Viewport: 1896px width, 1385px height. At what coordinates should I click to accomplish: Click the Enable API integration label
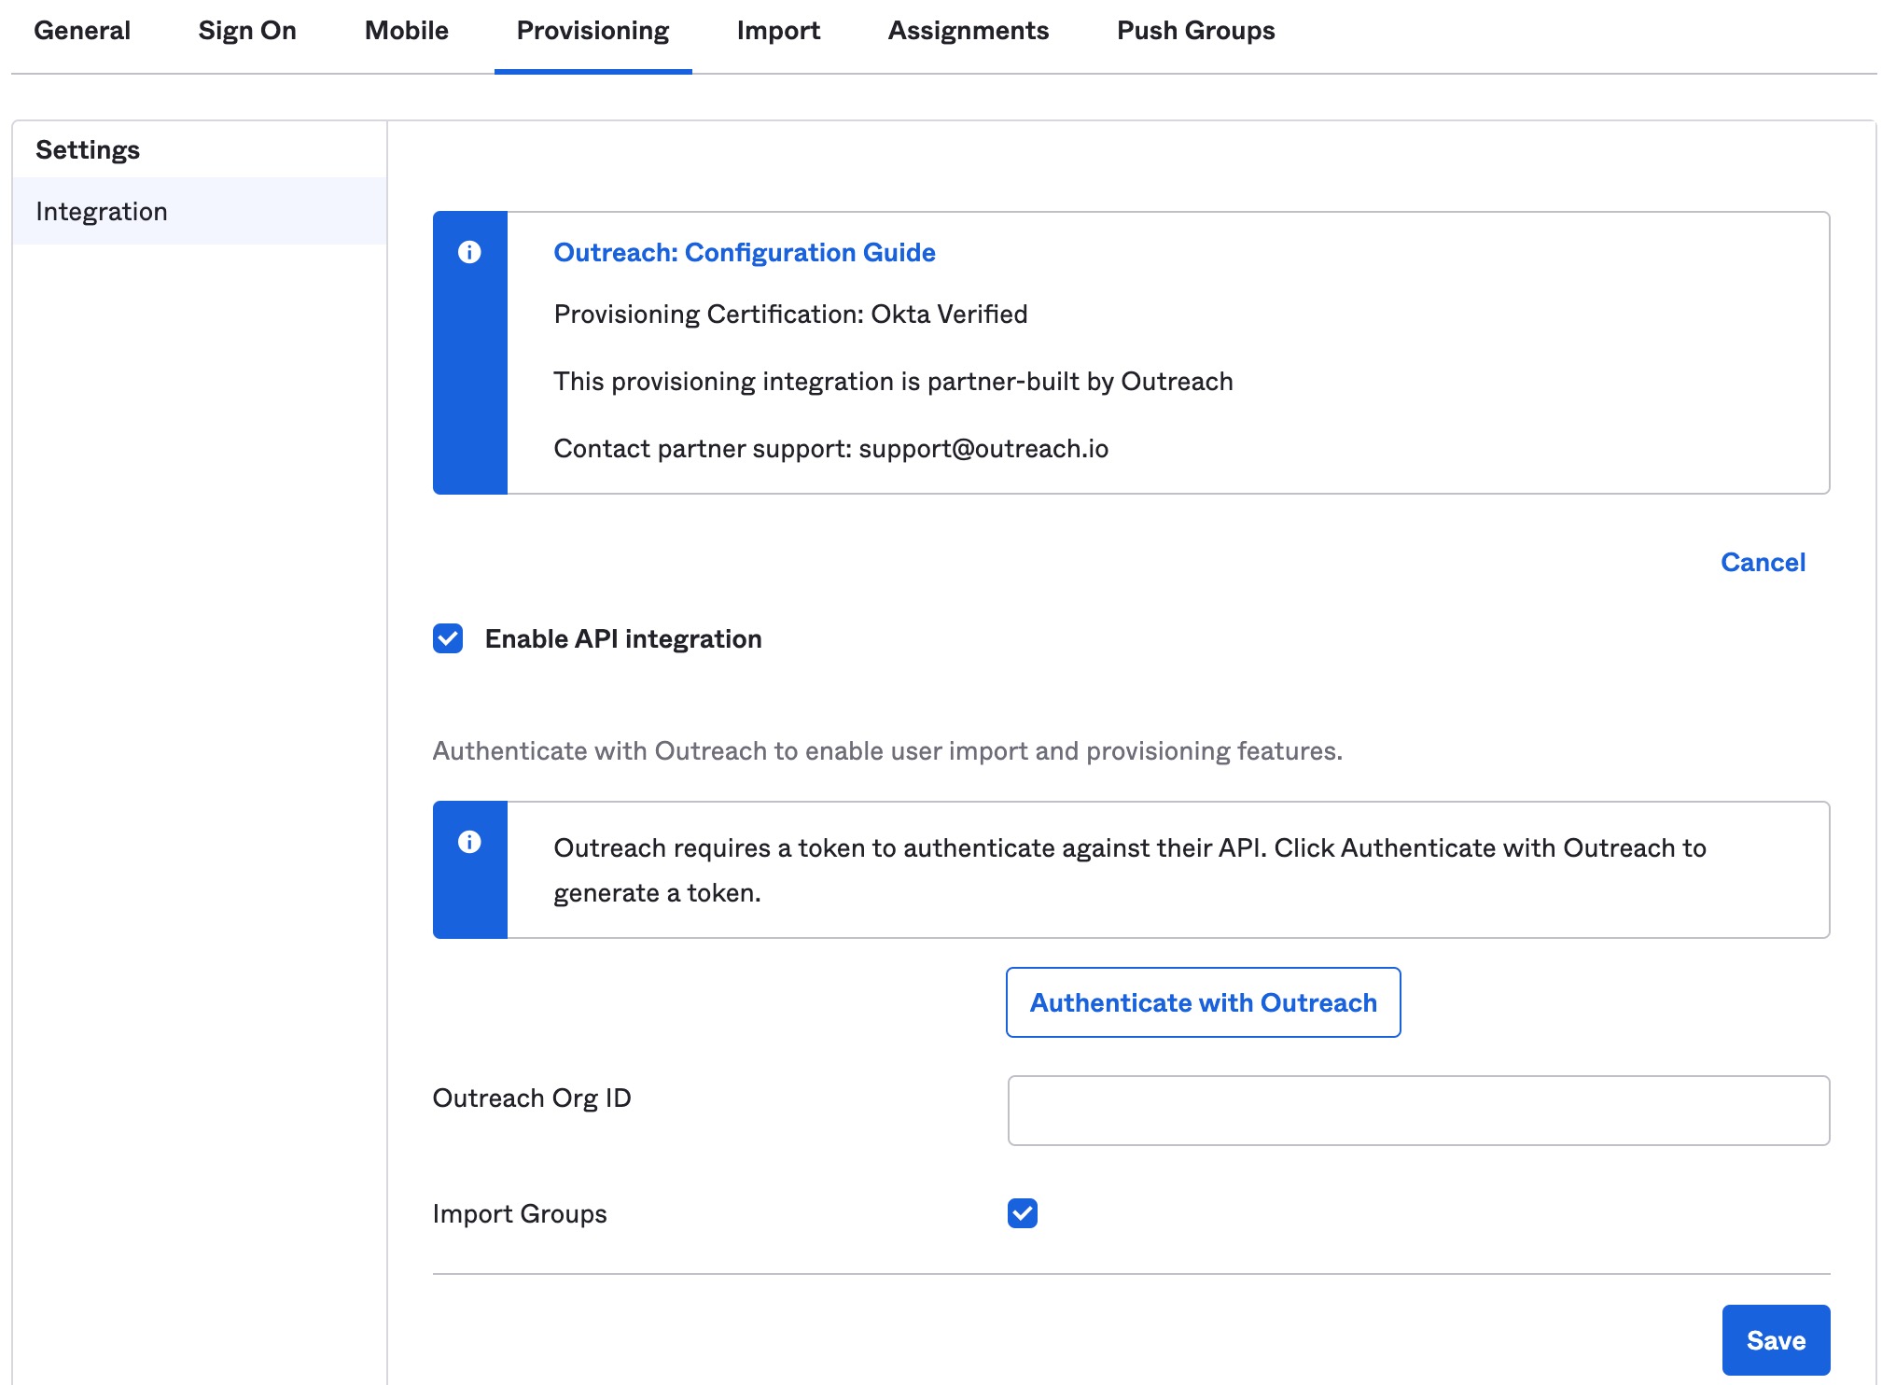[622, 638]
